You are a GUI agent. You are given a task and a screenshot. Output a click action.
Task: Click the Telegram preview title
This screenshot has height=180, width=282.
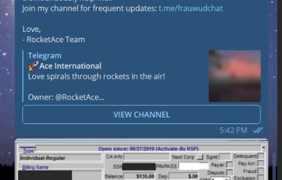[44, 55]
